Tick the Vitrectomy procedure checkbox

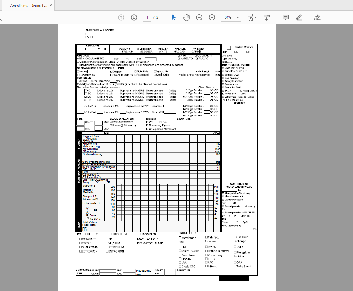[206, 255]
